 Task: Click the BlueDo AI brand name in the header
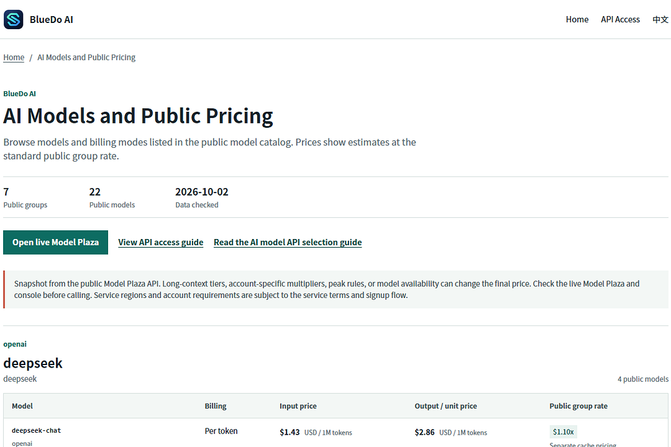click(x=52, y=20)
